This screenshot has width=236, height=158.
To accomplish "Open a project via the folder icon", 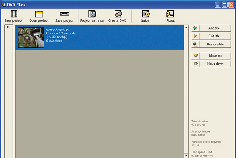I will tap(39, 14).
